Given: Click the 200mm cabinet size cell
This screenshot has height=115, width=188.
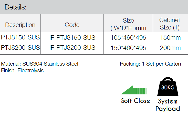Looking at the screenshot, I should pos(170,48).
